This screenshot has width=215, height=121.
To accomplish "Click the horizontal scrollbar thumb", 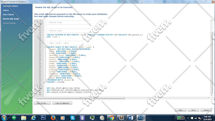I will pos(81,98).
